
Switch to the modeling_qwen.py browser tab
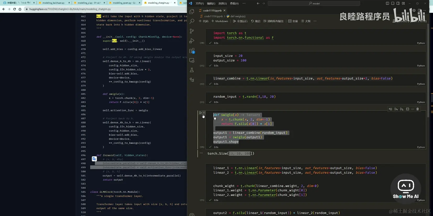point(124,3)
